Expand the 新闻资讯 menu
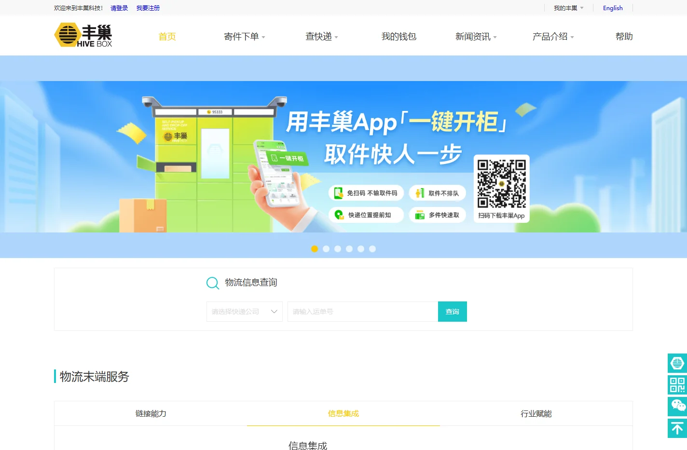Image resolution: width=687 pixels, height=450 pixels. click(x=476, y=37)
